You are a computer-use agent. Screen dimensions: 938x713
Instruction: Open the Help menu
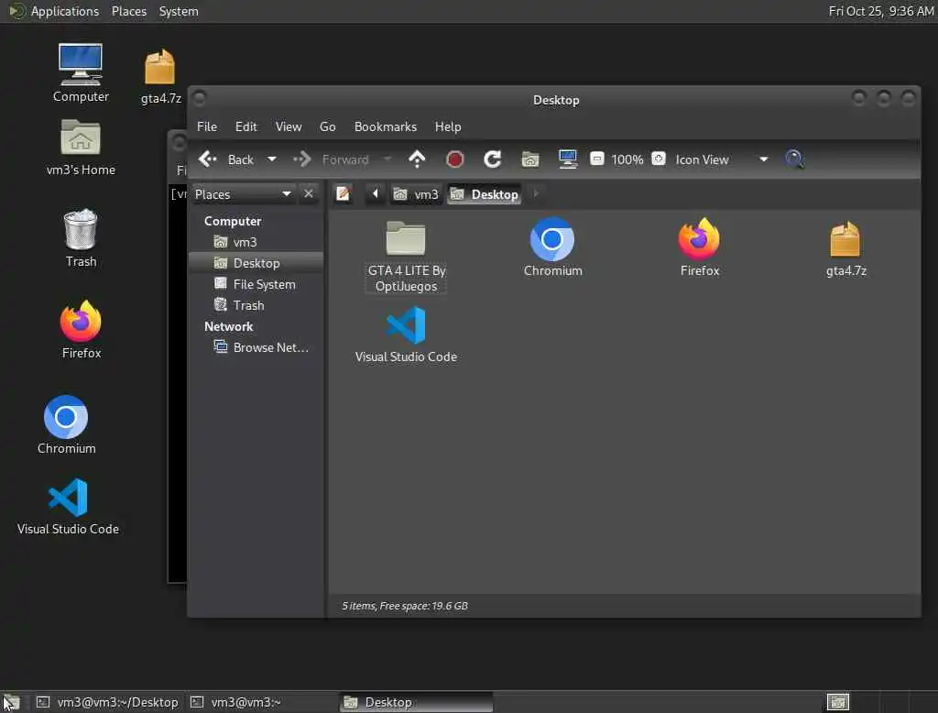pos(447,126)
